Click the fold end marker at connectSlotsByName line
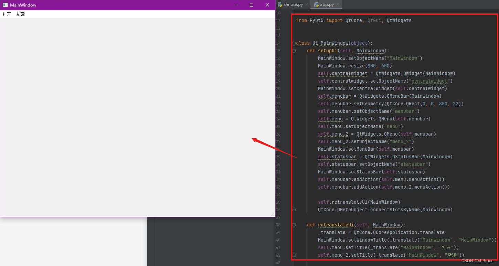The width and height of the screenshot is (499, 266). (x=294, y=210)
